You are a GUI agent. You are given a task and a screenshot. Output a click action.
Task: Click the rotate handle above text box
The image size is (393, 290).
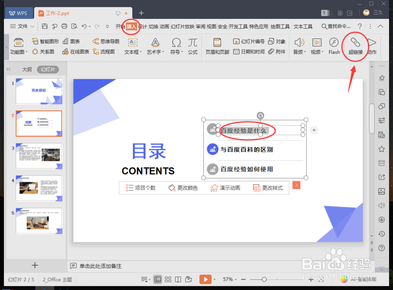[261, 115]
